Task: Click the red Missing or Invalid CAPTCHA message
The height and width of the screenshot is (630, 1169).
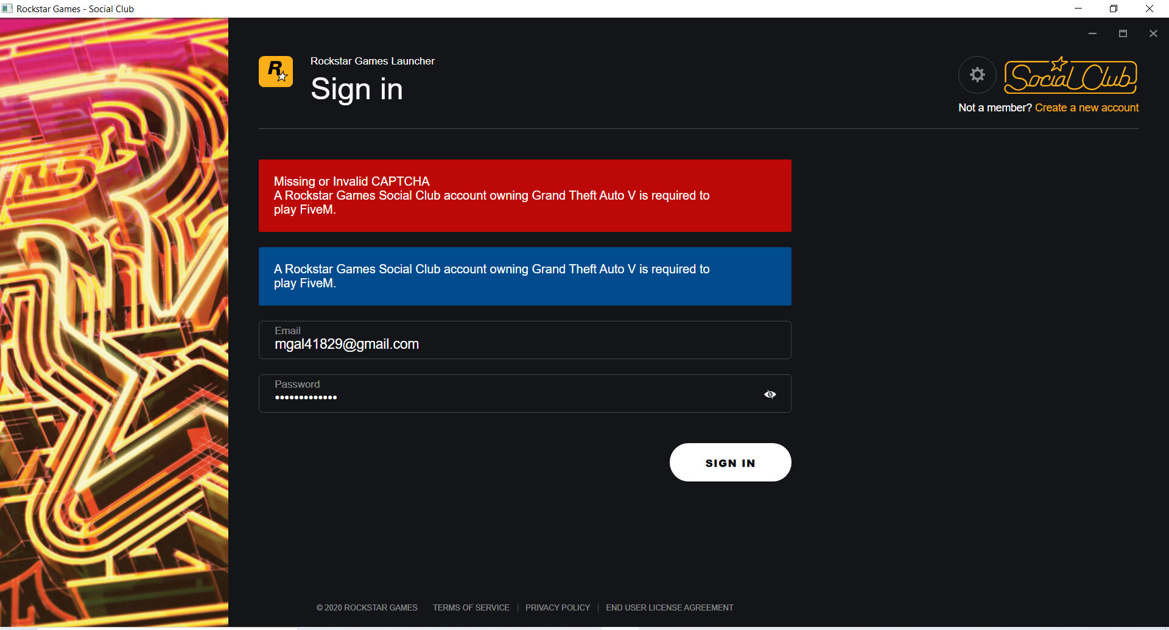Action: click(x=525, y=196)
